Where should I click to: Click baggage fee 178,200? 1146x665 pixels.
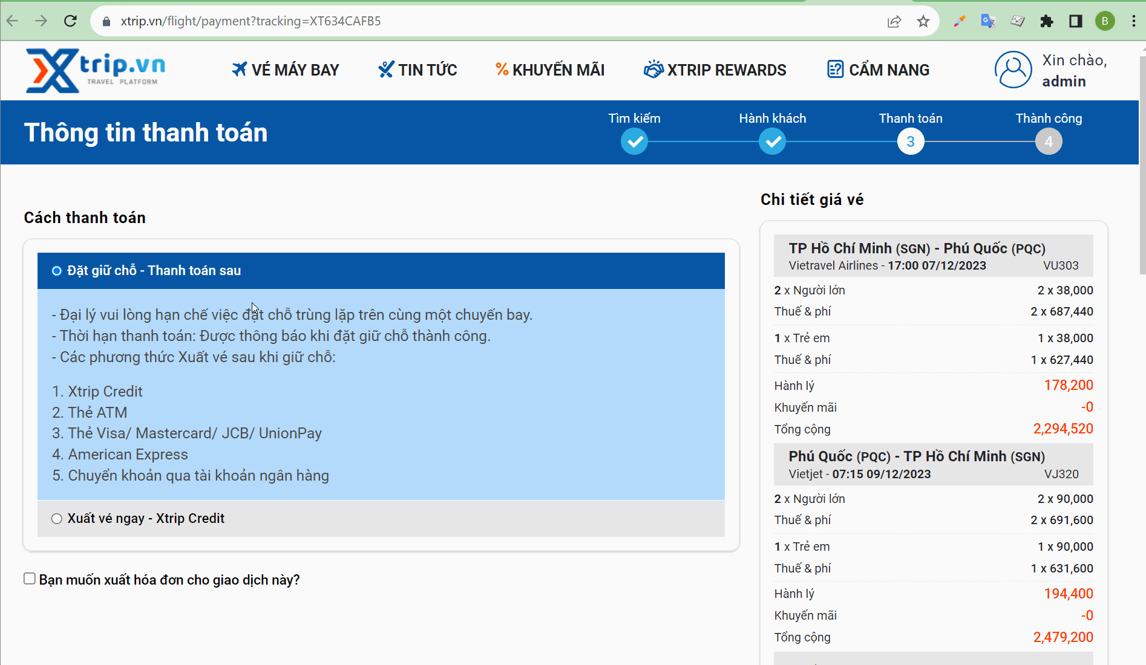pyautogui.click(x=1069, y=385)
